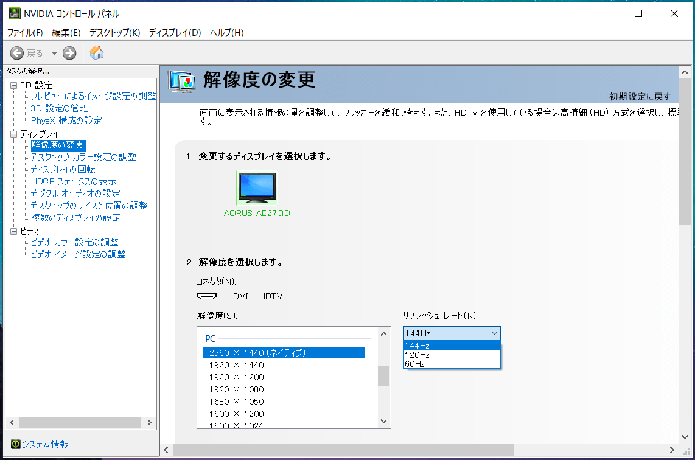Click resolution list scroll down arrow
The height and width of the screenshot is (460, 695).
[384, 422]
